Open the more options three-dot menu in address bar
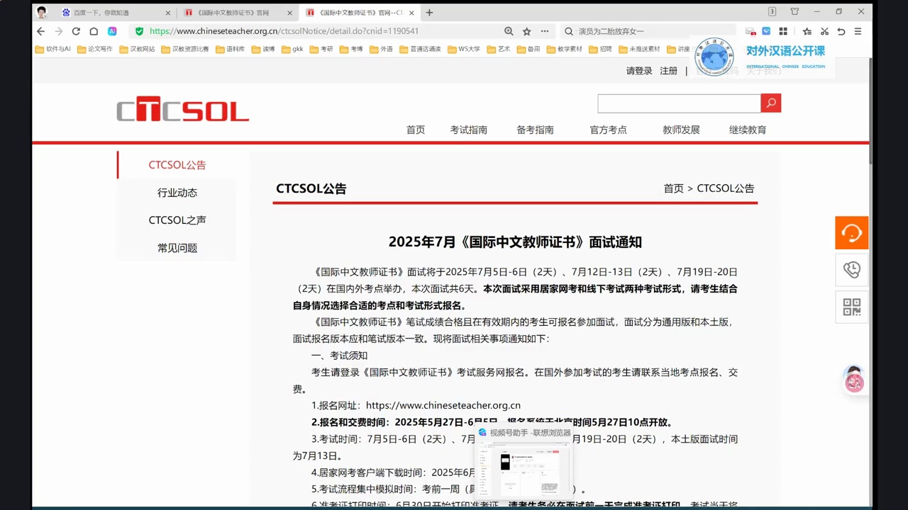 click(545, 30)
